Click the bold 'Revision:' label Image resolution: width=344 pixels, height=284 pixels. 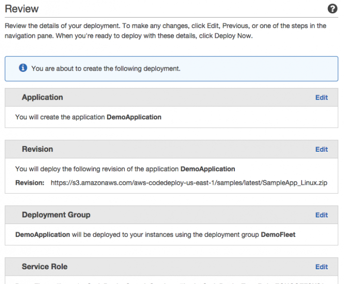tap(29, 183)
